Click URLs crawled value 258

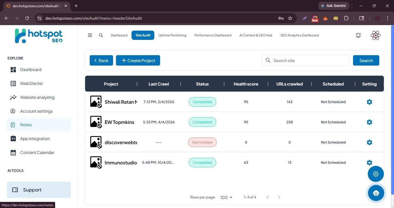[x=290, y=122]
